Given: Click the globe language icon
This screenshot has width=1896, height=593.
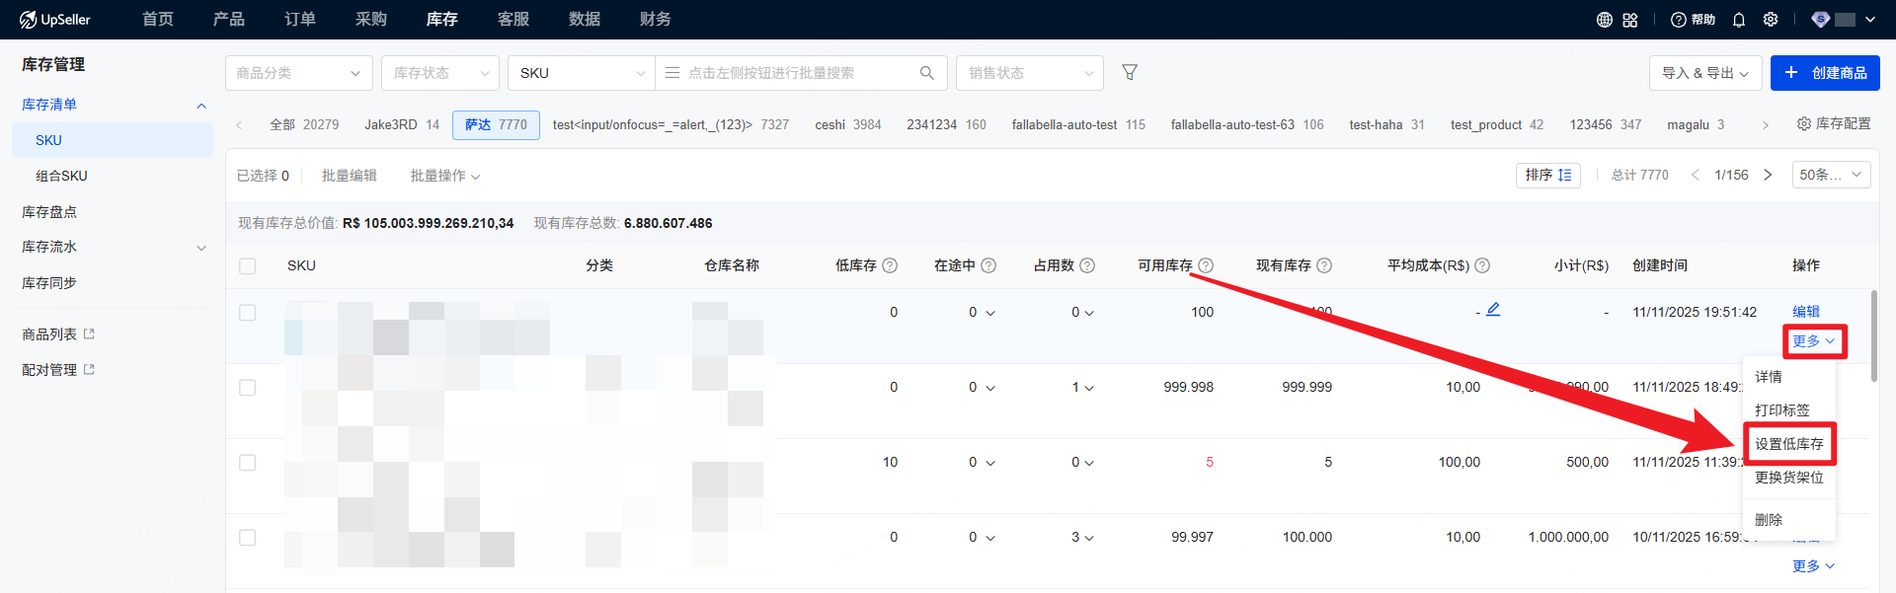Looking at the screenshot, I should pos(1605,20).
